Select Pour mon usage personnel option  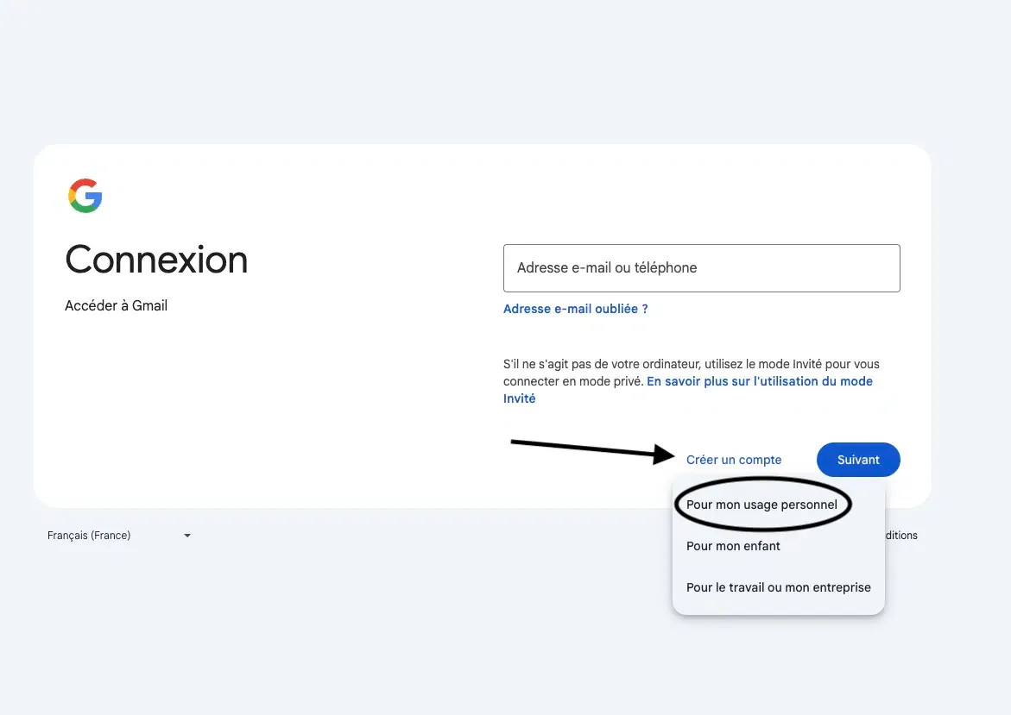761,505
